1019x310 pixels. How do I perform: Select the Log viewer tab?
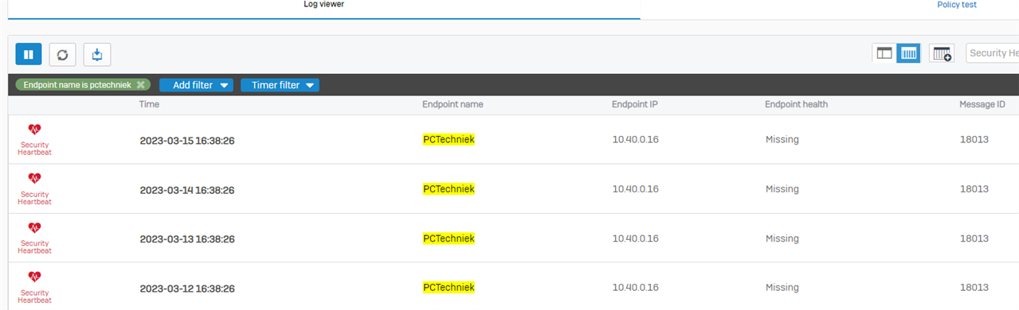click(323, 5)
